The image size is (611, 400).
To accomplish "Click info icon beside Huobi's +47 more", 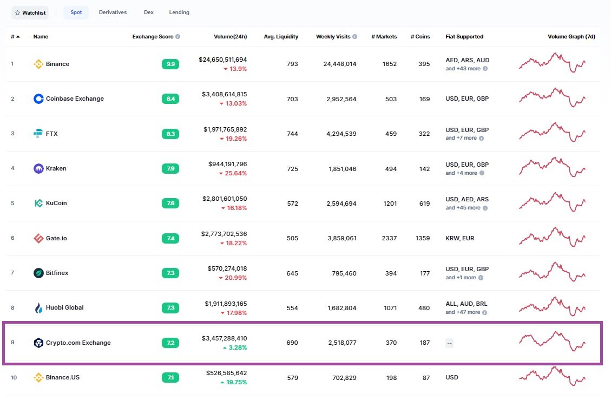I will point(485,312).
